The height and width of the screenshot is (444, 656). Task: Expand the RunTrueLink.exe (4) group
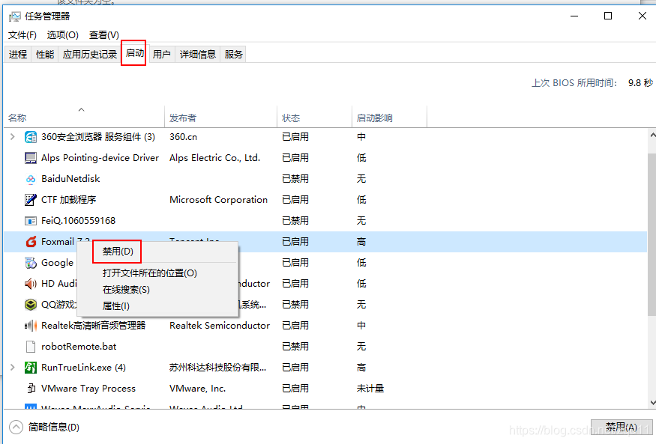[13, 367]
